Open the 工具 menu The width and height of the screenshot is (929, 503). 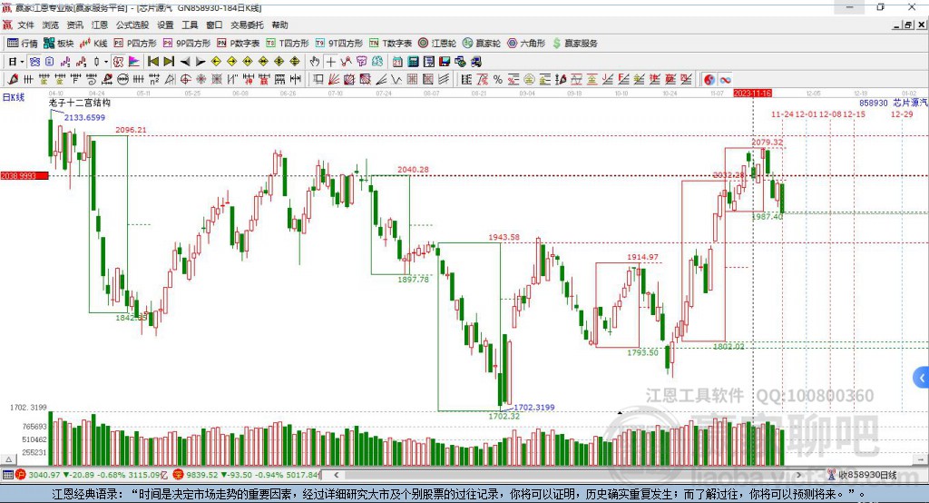190,25
